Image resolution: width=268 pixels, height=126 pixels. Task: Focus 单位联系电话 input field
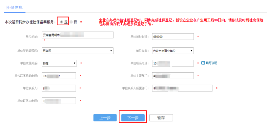pyautogui.click(x=173, y=63)
